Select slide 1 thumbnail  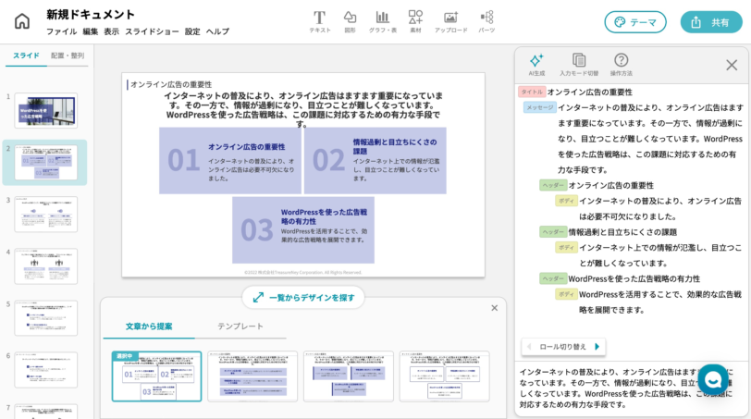pyautogui.click(x=46, y=111)
